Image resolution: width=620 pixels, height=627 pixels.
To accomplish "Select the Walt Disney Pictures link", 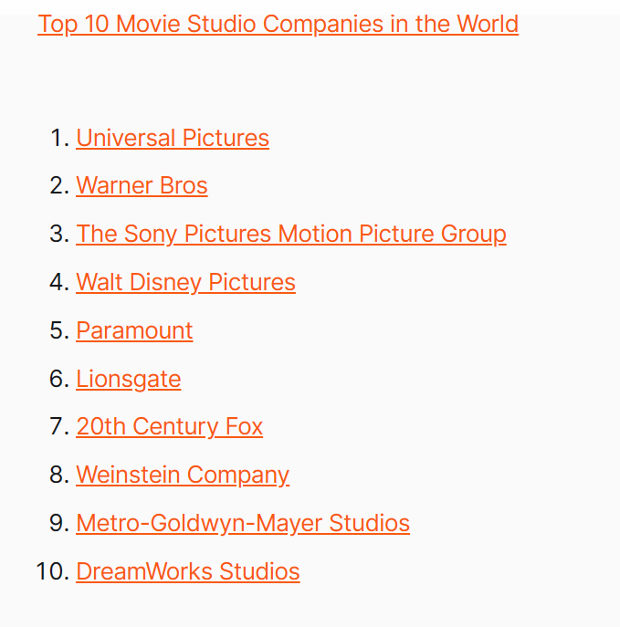I will point(185,283).
